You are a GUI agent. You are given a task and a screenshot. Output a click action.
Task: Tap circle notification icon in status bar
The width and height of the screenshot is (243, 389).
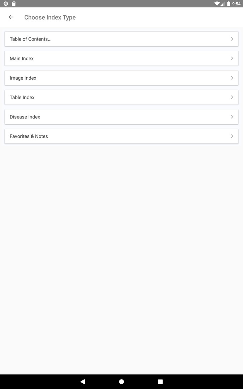(6, 4)
